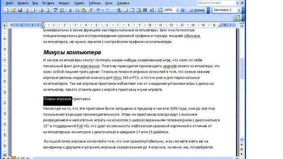The image size is (283, 159).
Task: Click the Заголовок 2 style name field
Action: pos(225,10)
